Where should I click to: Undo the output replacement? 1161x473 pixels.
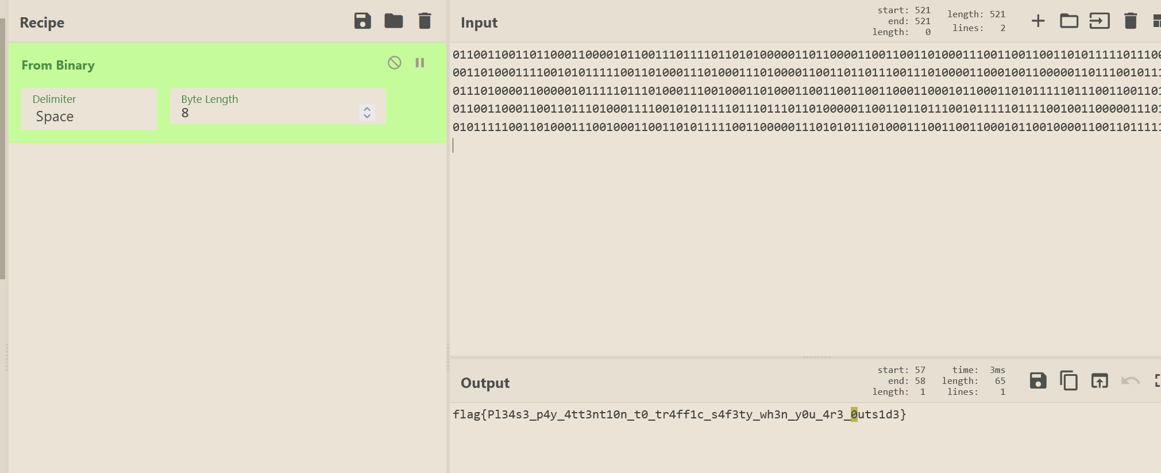click(x=1131, y=380)
